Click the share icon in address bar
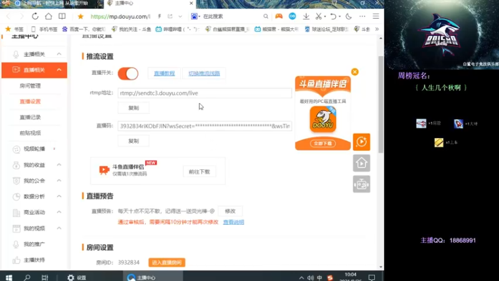The image size is (499, 281). pyautogui.click(x=170, y=16)
